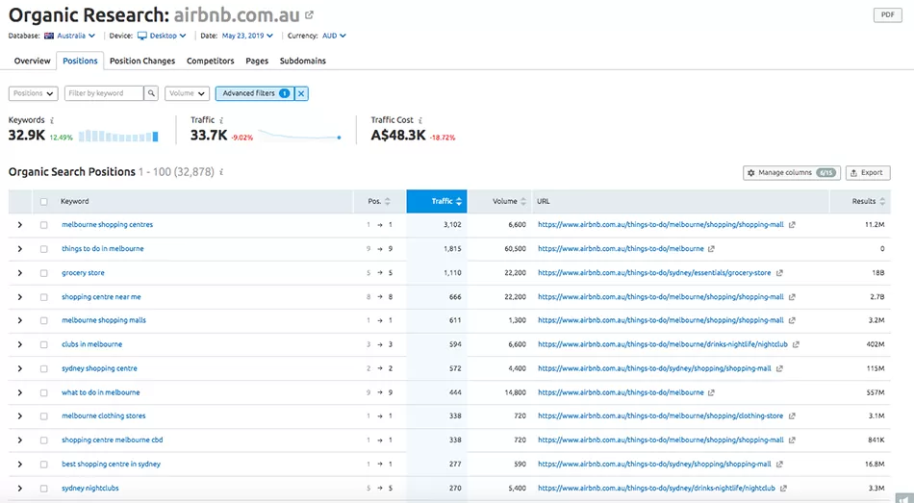Sort by Traffic column header
The width and height of the screenshot is (914, 503).
(437, 201)
